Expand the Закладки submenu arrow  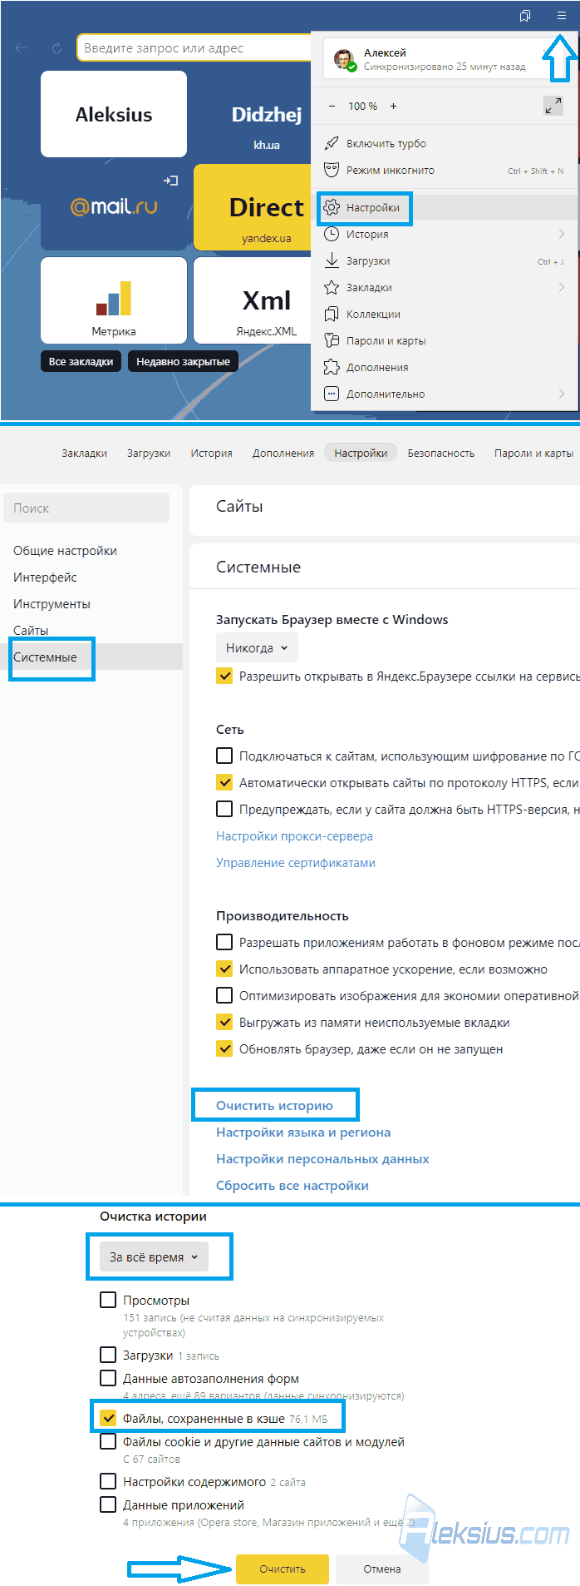pos(561,287)
